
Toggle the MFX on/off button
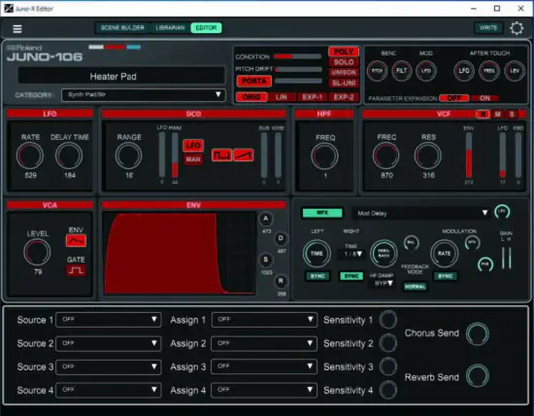click(322, 213)
